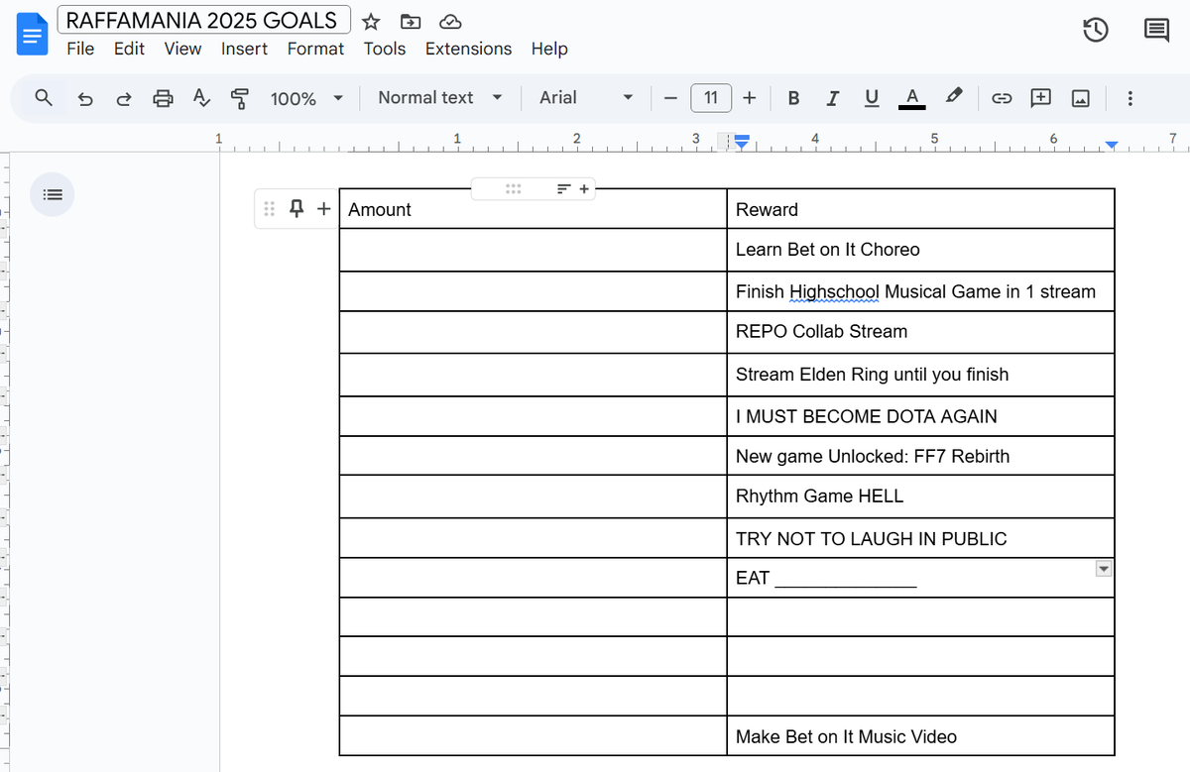Open the Extensions menu
The width and height of the screenshot is (1190, 772).
pyautogui.click(x=468, y=49)
